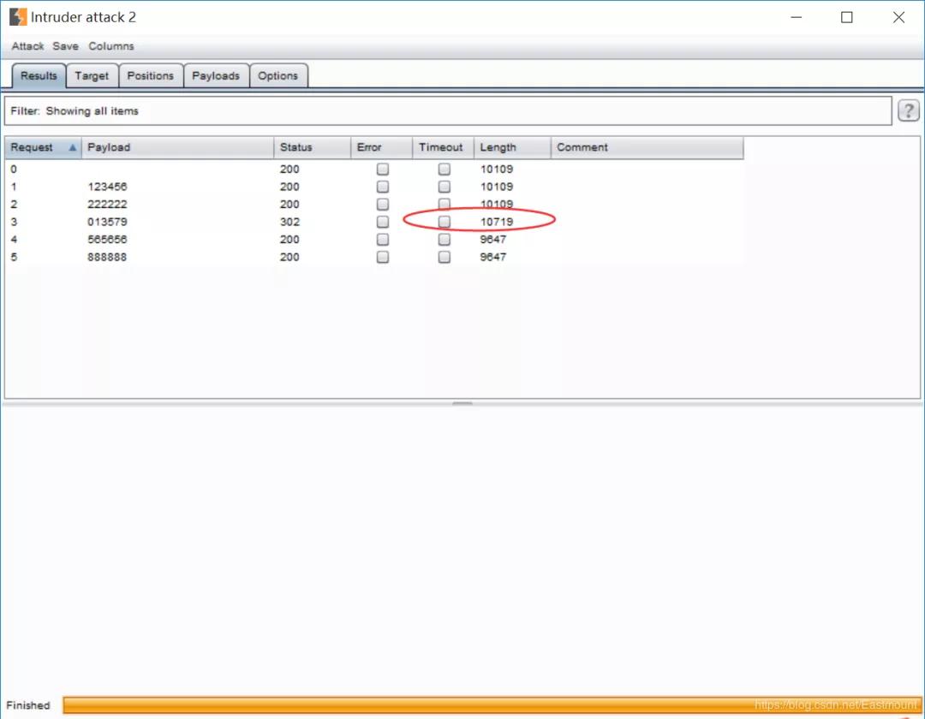The image size is (925, 719).
Task: Click status 200 of request 0
Action: [289, 169]
